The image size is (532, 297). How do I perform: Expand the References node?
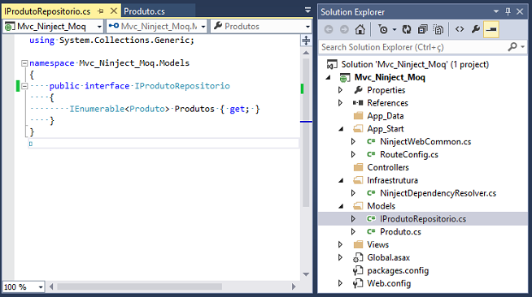(340, 103)
